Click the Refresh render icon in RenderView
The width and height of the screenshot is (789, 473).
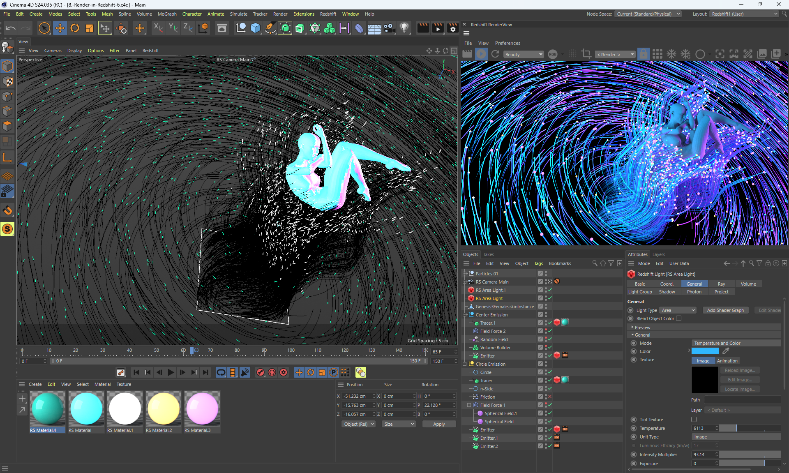[495, 54]
